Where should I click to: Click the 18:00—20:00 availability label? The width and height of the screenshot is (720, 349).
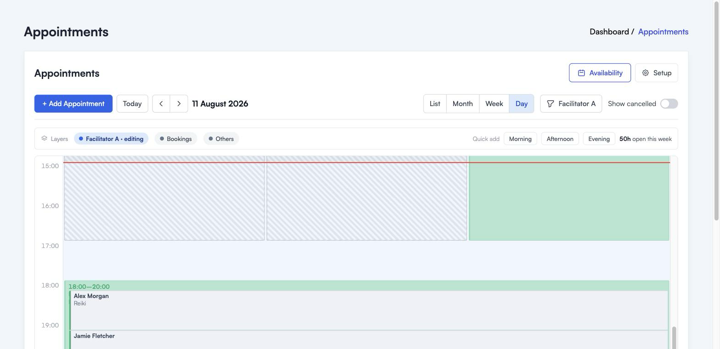tap(89, 287)
